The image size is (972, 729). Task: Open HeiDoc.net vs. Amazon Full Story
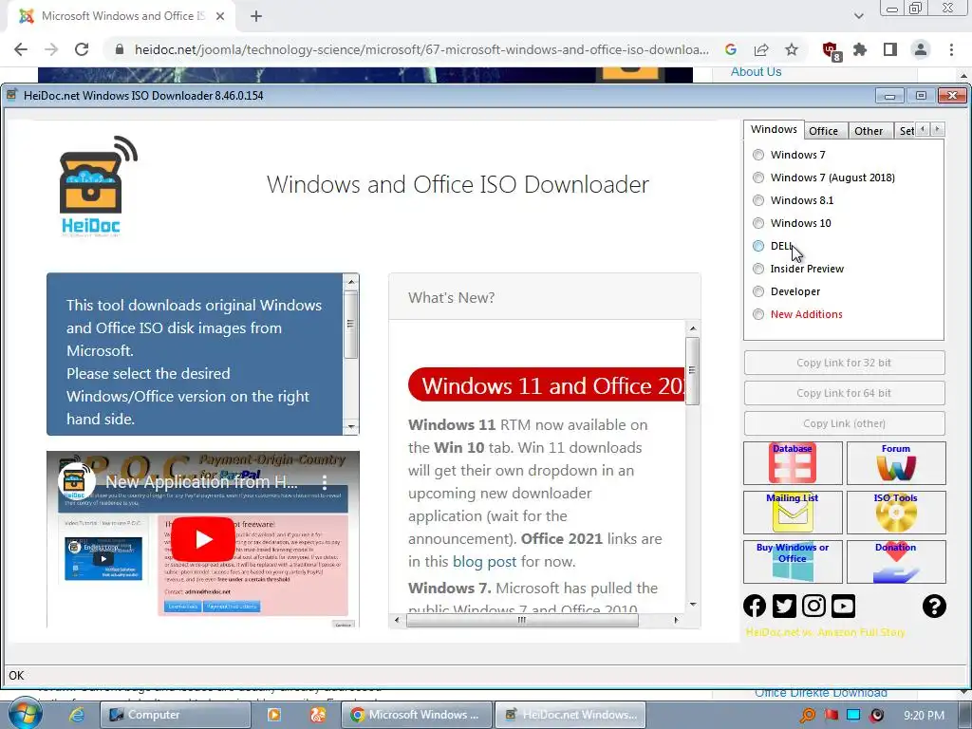coord(825,632)
